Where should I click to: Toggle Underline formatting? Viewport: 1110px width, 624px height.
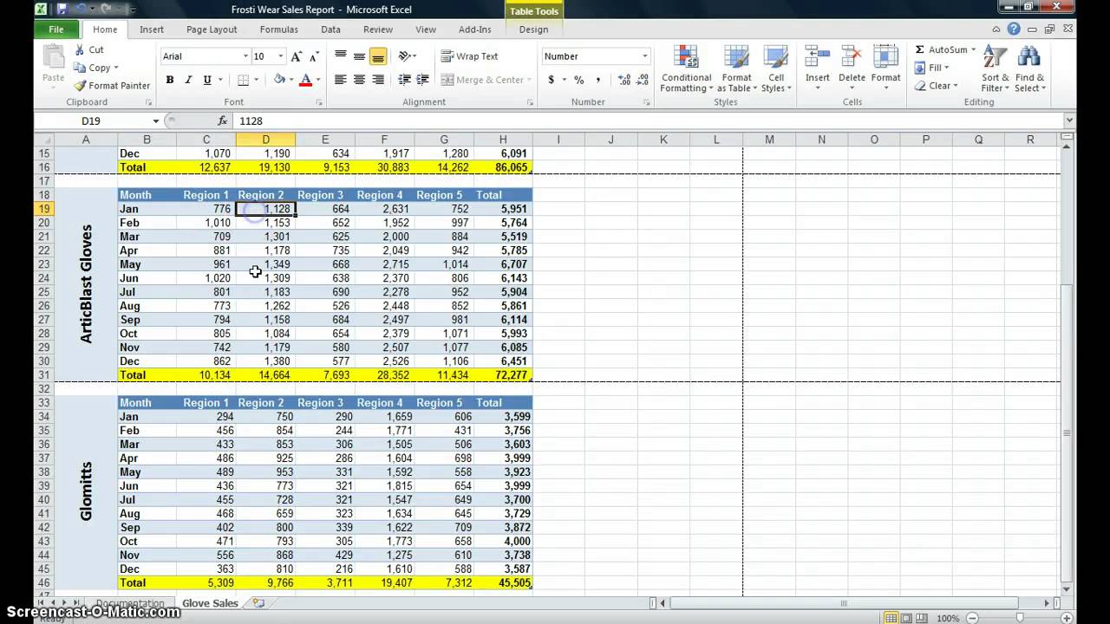pyautogui.click(x=207, y=80)
